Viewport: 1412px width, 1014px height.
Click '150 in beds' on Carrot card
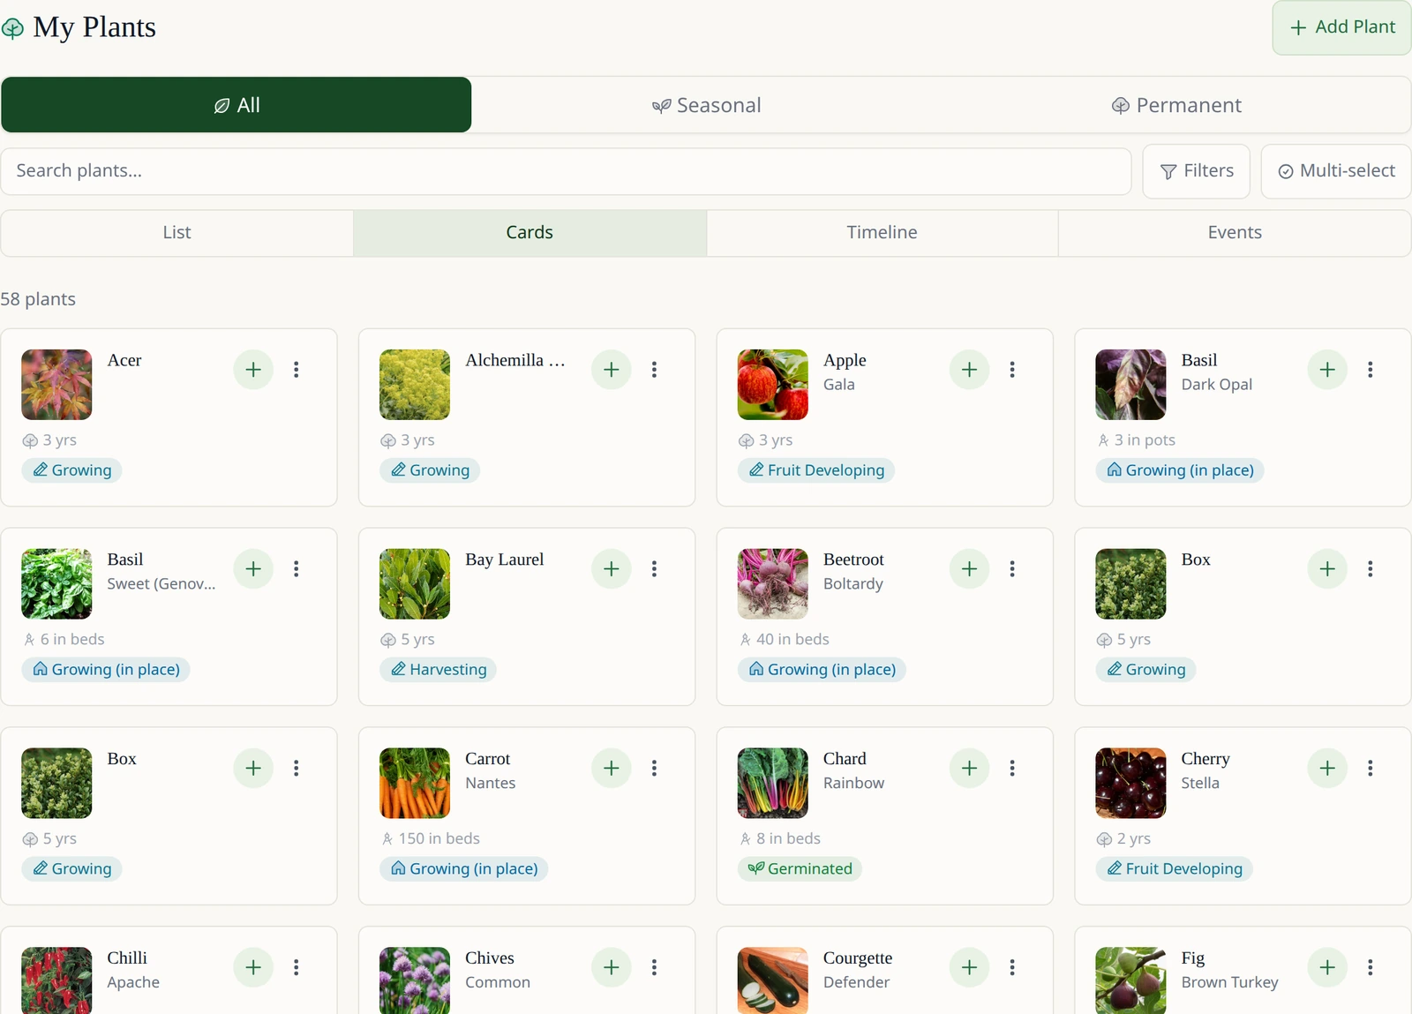pos(439,838)
